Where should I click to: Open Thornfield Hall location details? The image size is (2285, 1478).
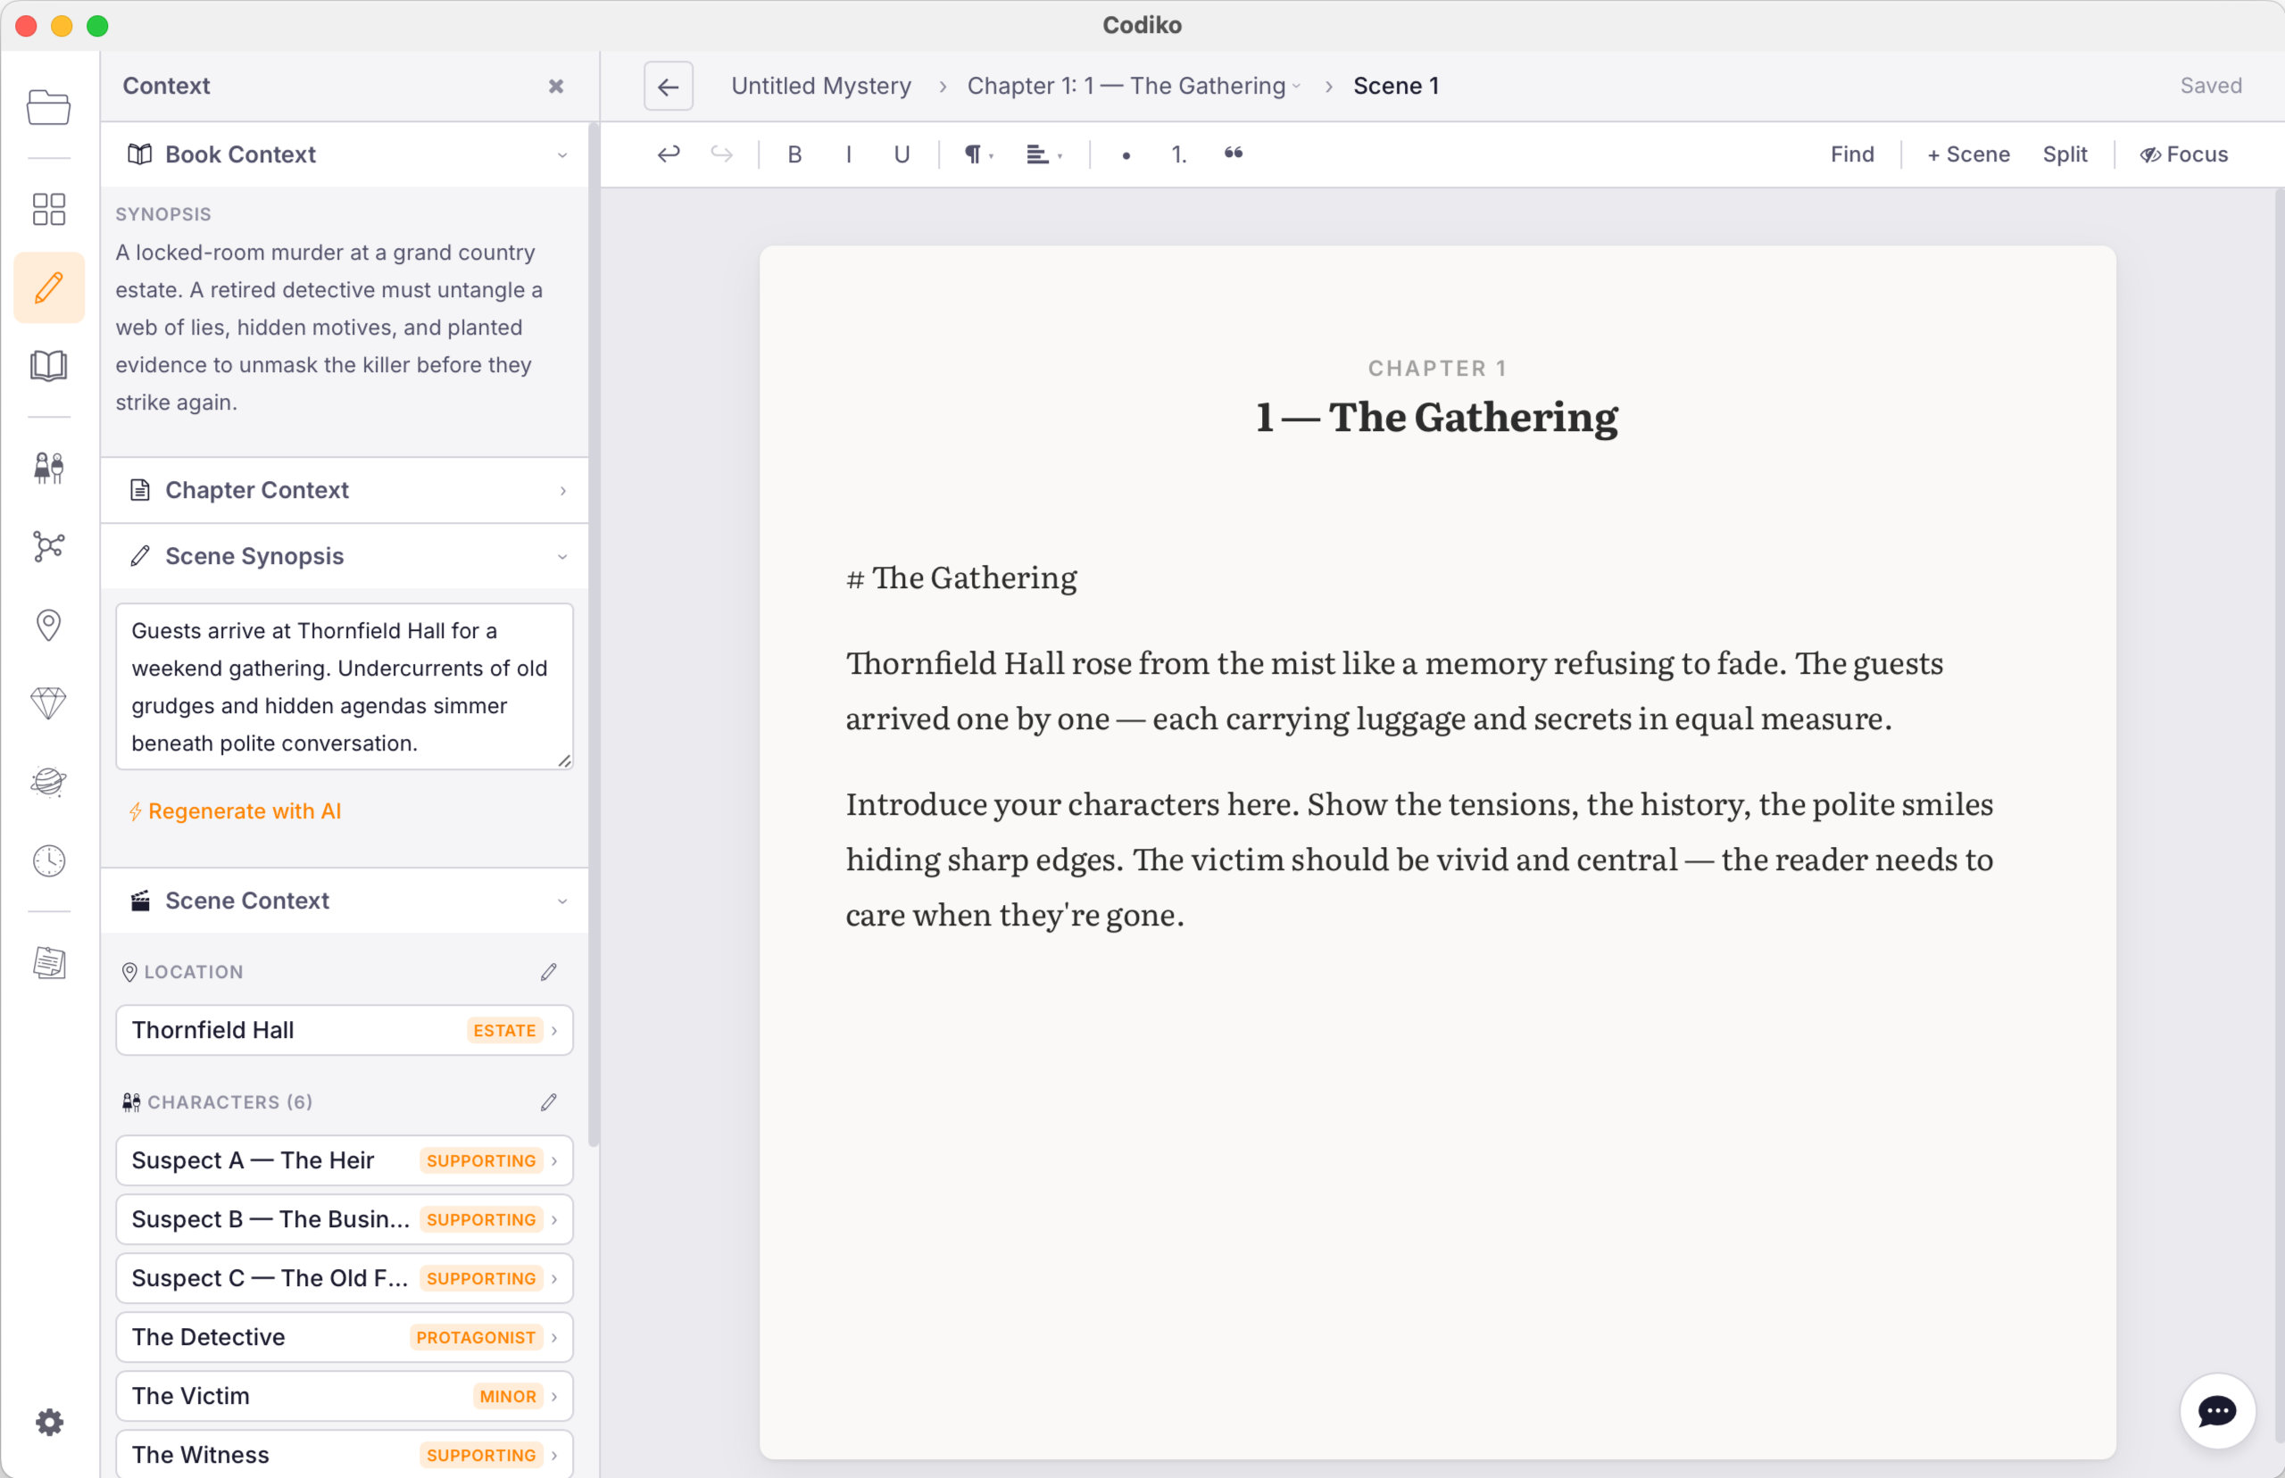(x=344, y=1030)
